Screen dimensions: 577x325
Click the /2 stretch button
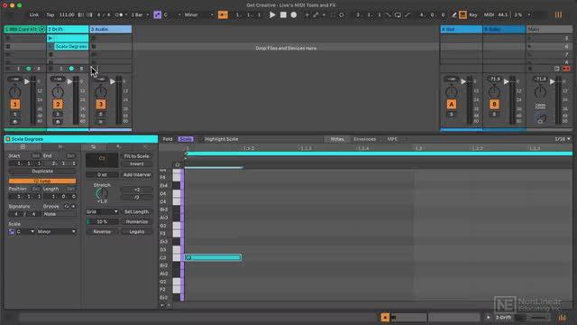click(x=136, y=198)
